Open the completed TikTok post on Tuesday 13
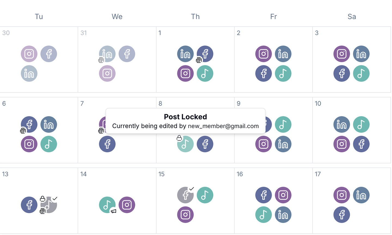392x235 pixels. pyautogui.click(x=49, y=205)
